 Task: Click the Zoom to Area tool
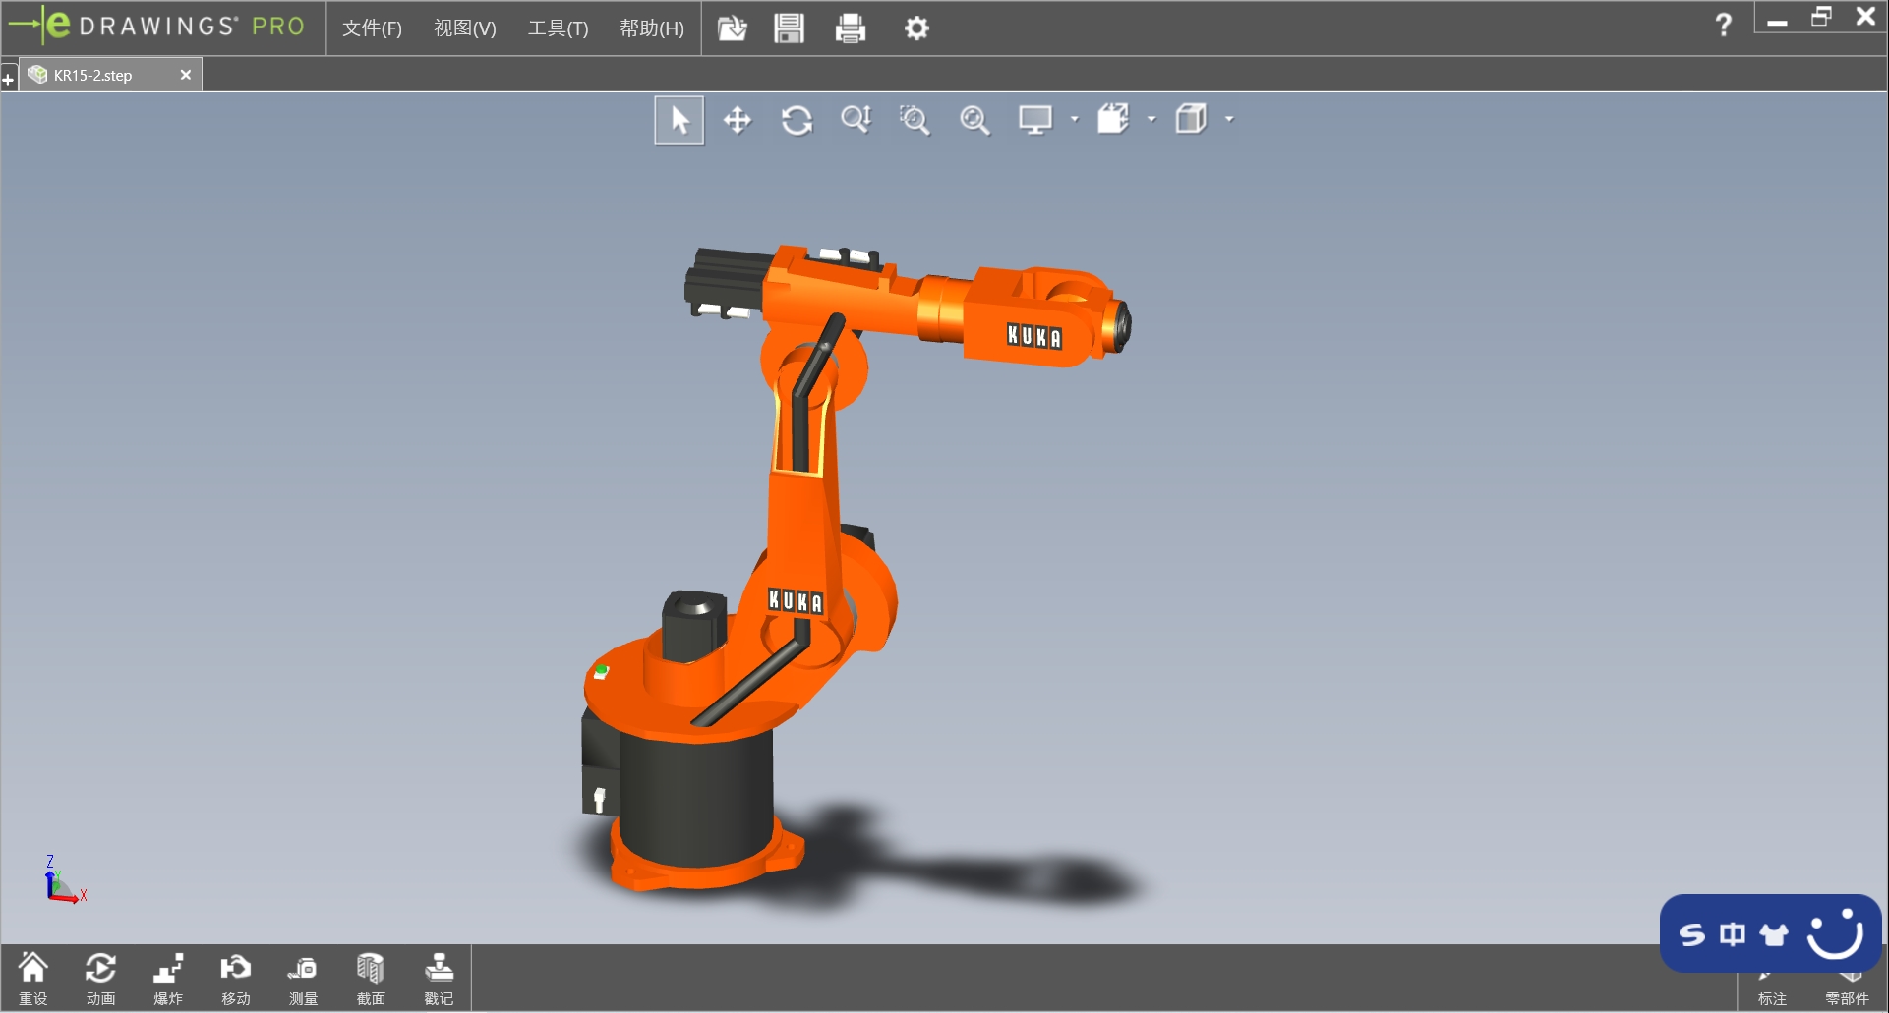pyautogui.click(x=915, y=120)
